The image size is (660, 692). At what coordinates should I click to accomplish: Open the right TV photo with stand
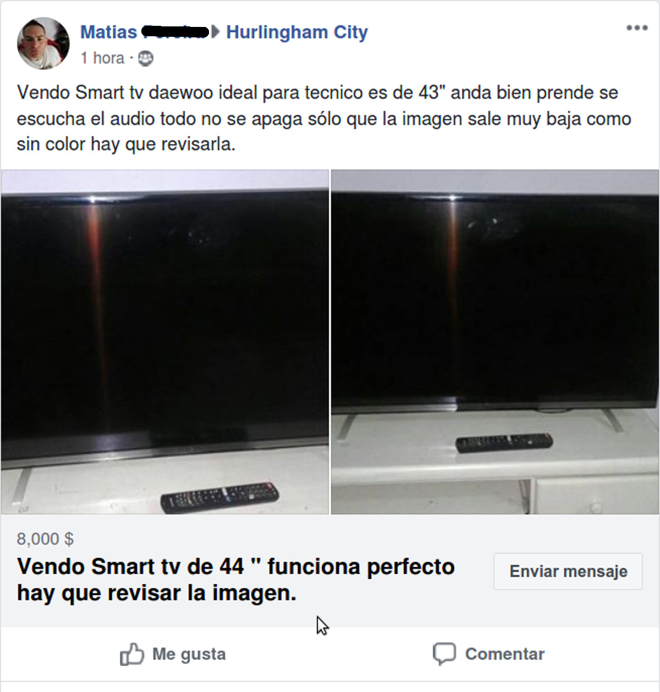tap(495, 342)
